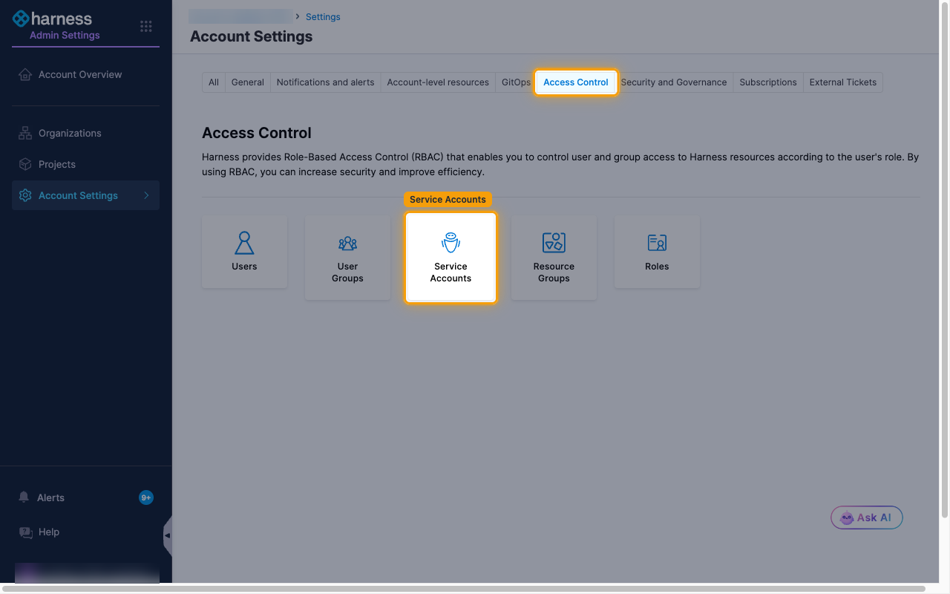
Task: Click the Account Settings gear icon
Action: coord(25,195)
